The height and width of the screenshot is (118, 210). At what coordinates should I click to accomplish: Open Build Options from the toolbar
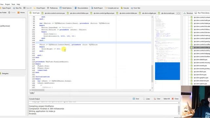click(x=66, y=8)
